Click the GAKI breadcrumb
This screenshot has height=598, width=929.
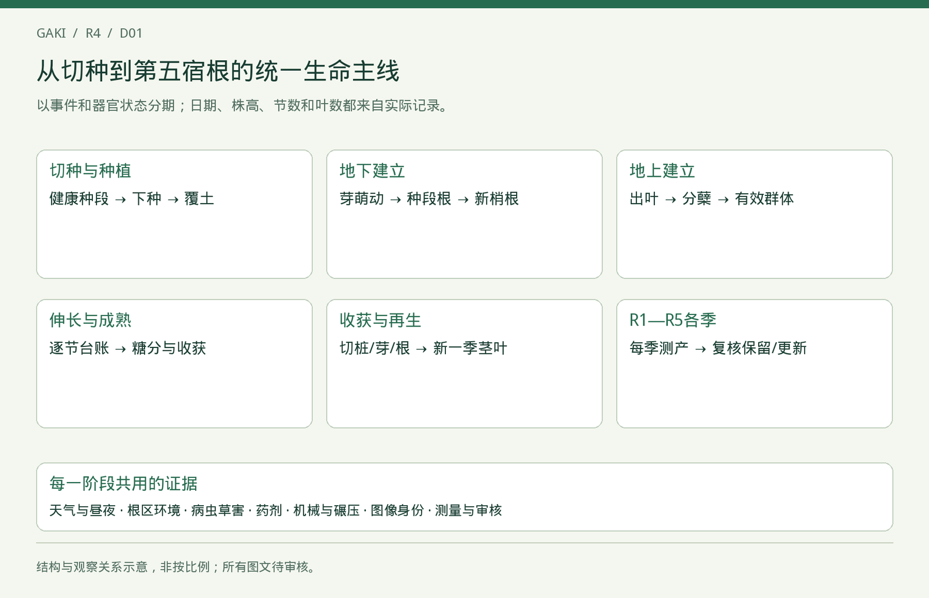click(51, 33)
